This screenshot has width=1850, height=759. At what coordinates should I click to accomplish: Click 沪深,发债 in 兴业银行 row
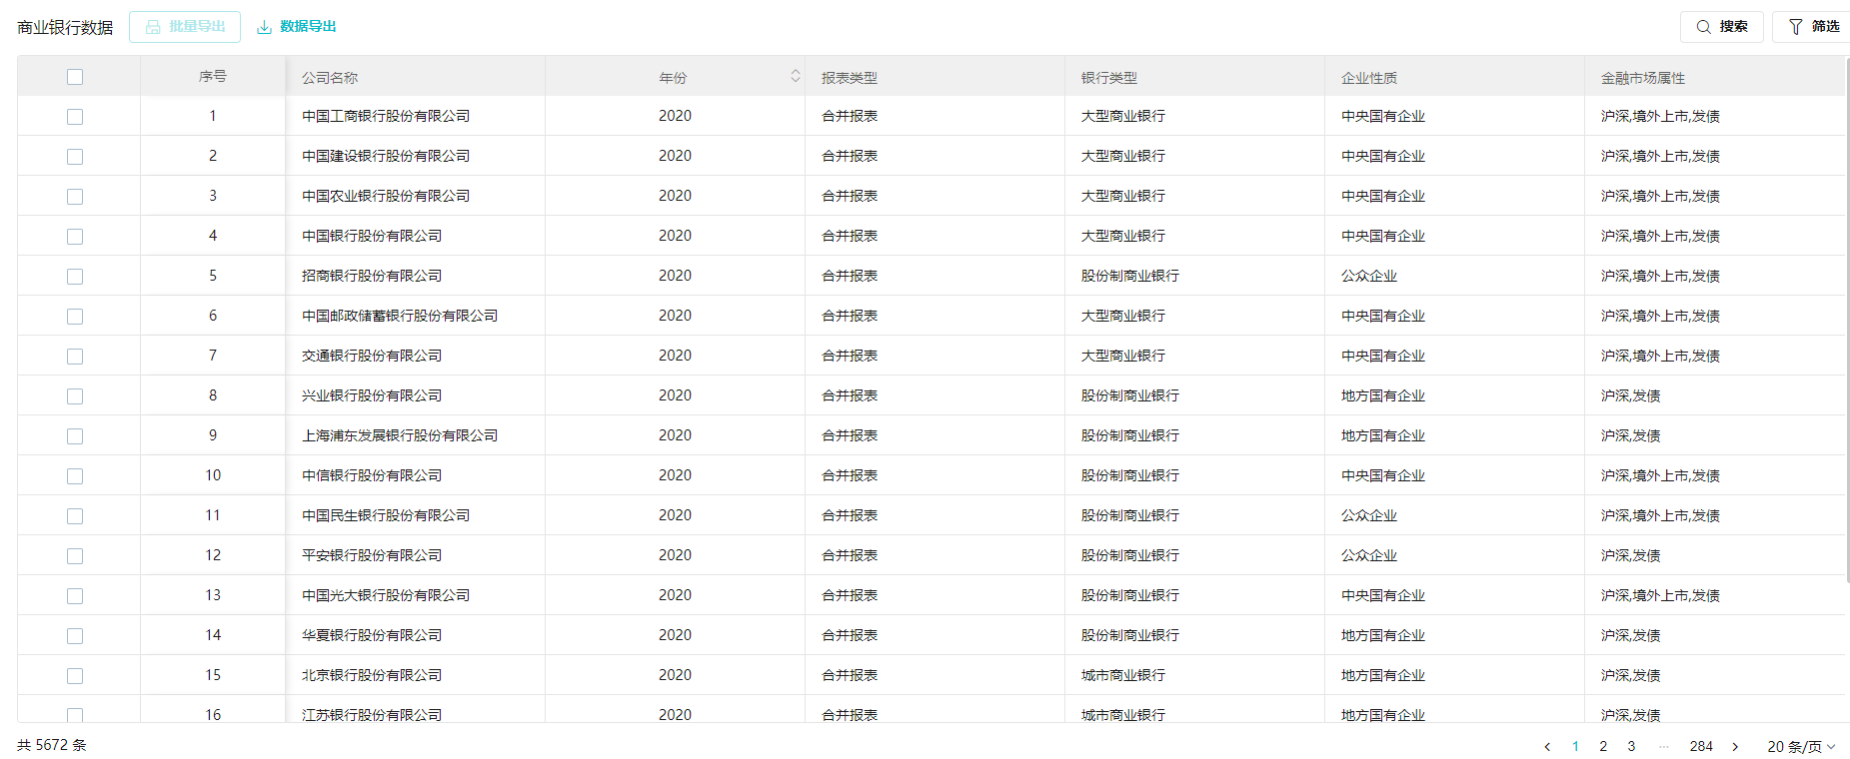tap(1630, 395)
